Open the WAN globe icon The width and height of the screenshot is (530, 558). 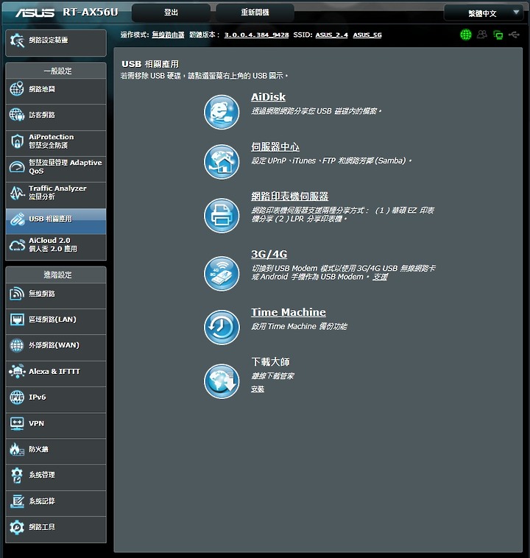tap(17, 345)
